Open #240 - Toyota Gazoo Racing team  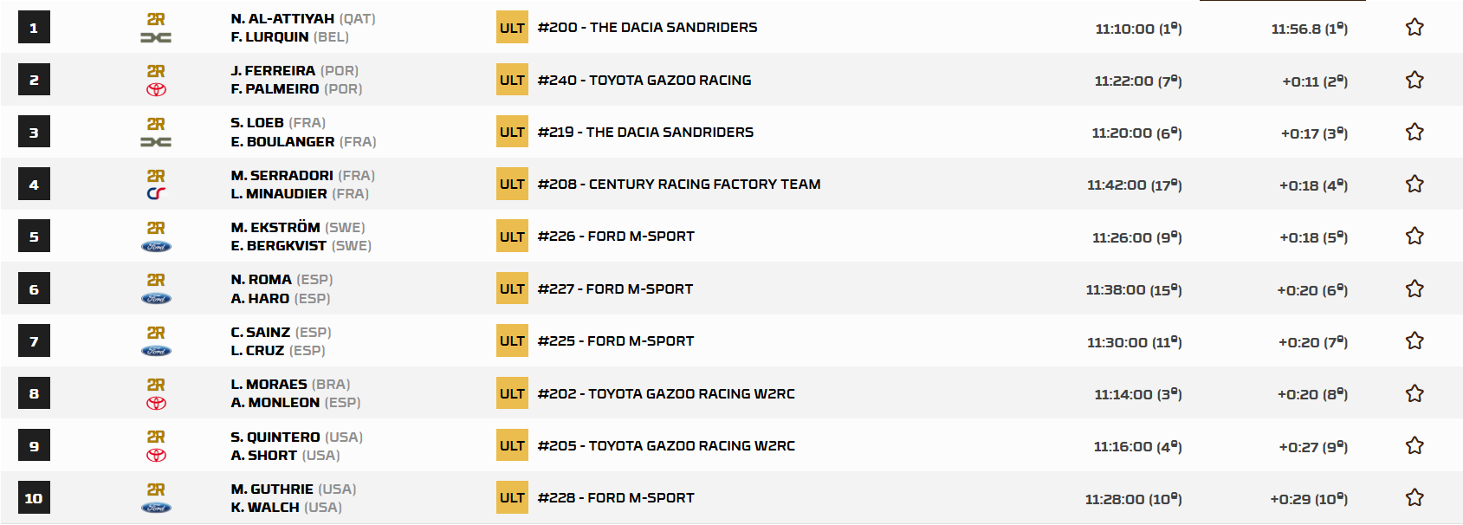click(644, 81)
